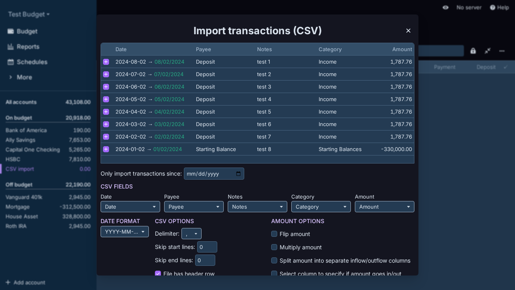Open the Delimiter dropdown

191,234
